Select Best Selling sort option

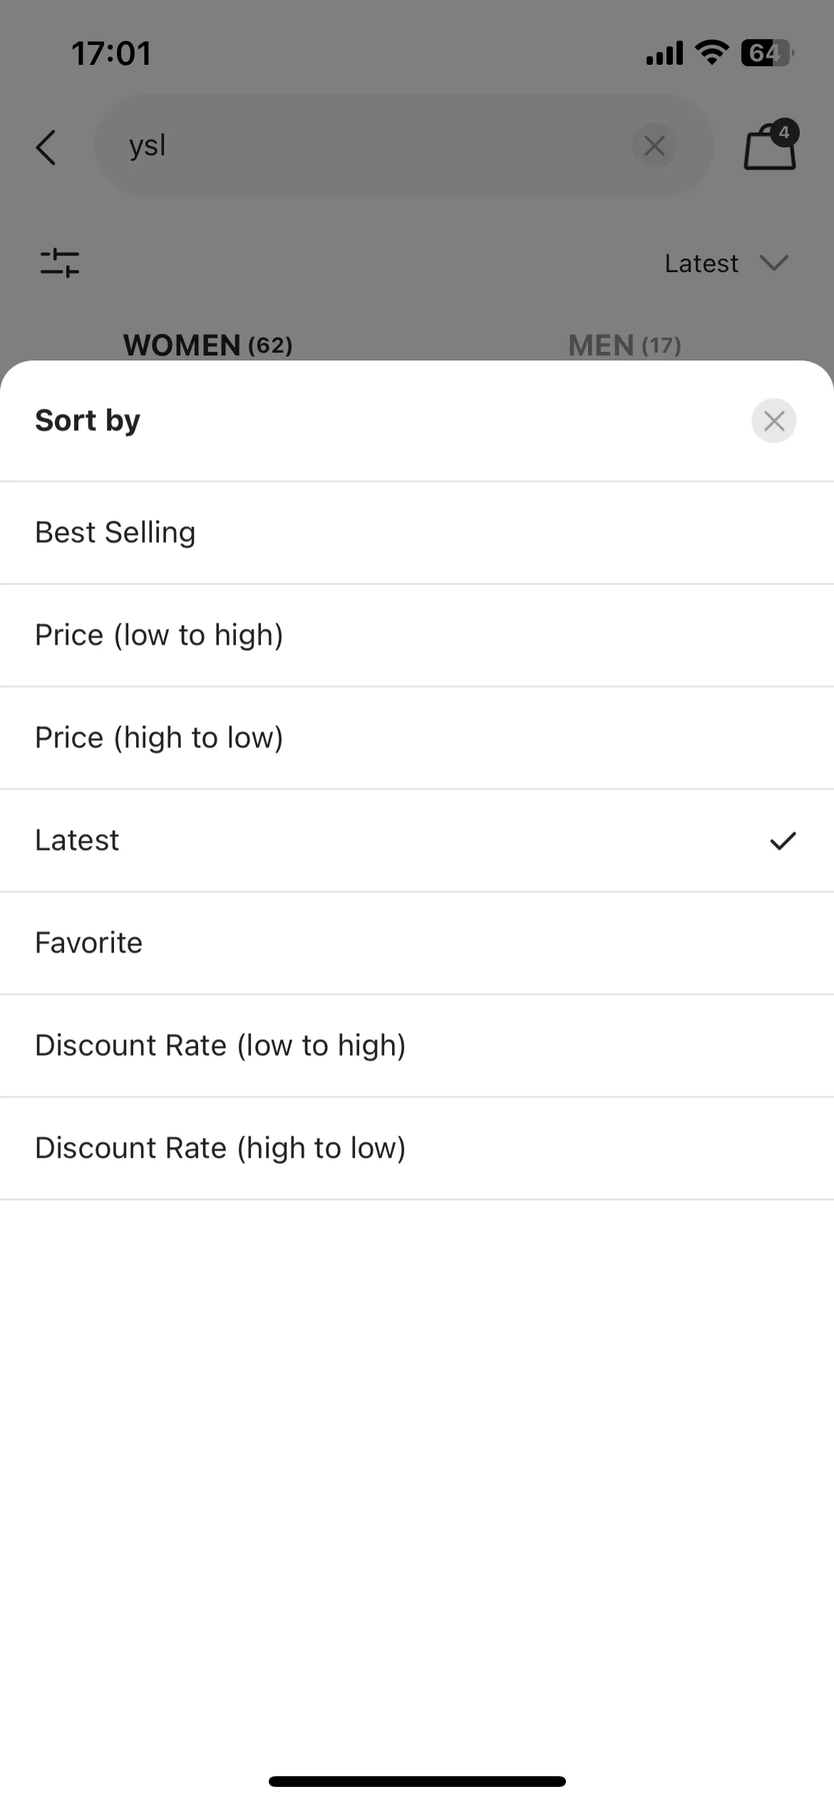click(417, 533)
